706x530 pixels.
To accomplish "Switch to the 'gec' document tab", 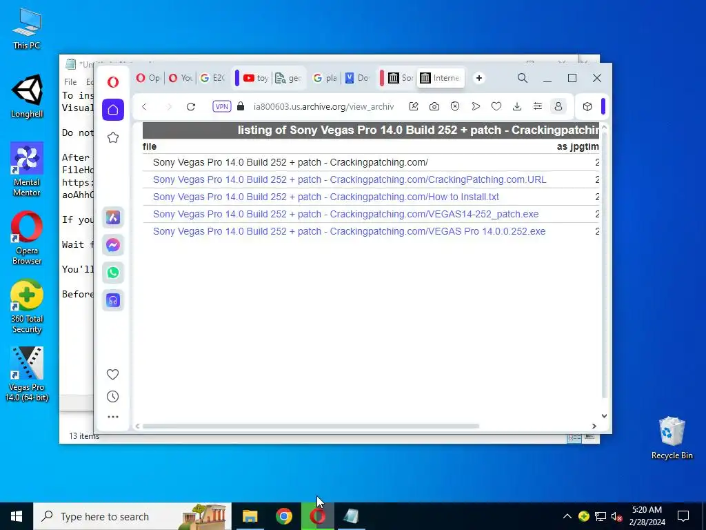I will [x=288, y=78].
